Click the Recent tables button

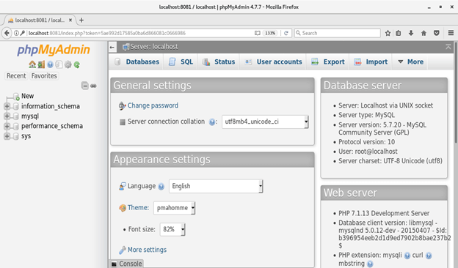coord(16,76)
